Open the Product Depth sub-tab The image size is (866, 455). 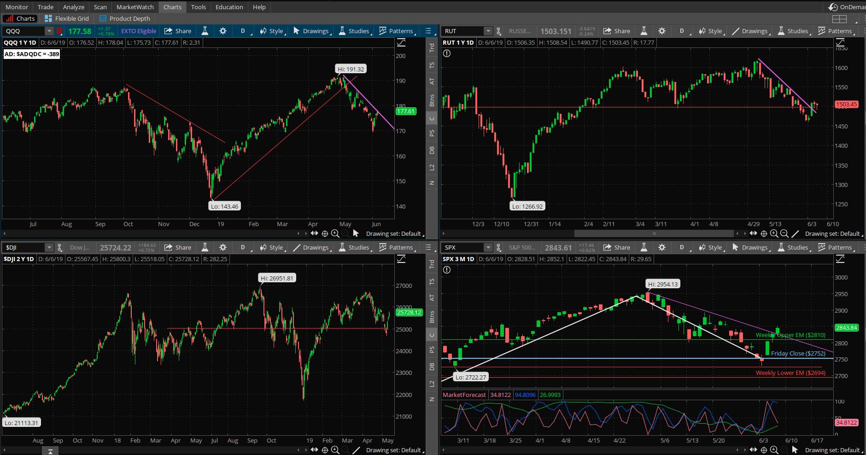124,18
